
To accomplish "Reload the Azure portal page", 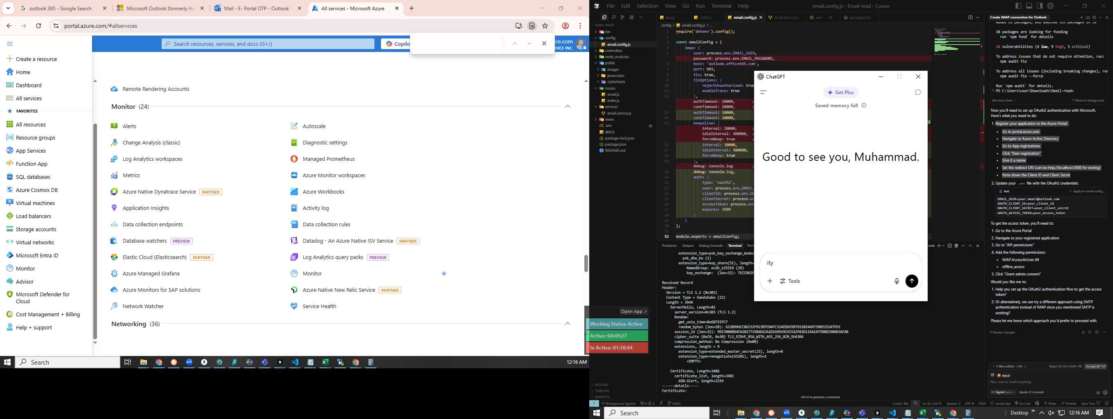I will pos(38,26).
